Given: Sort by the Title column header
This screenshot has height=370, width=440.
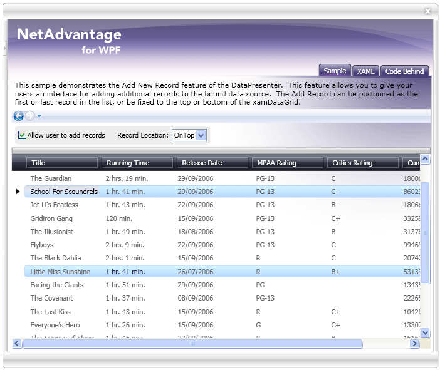Looking at the screenshot, I should [x=62, y=163].
